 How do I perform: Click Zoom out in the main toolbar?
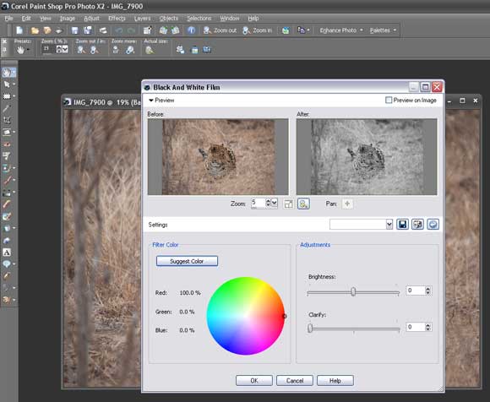[x=220, y=30]
